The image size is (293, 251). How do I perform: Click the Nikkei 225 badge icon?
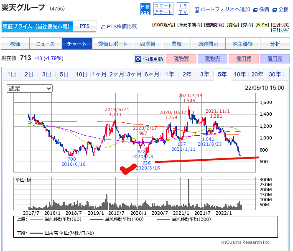(x=145, y=9)
